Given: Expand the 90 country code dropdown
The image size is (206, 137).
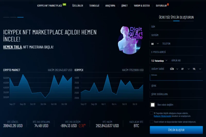Looking at the screenshot, I should pyautogui.click(x=155, y=44).
